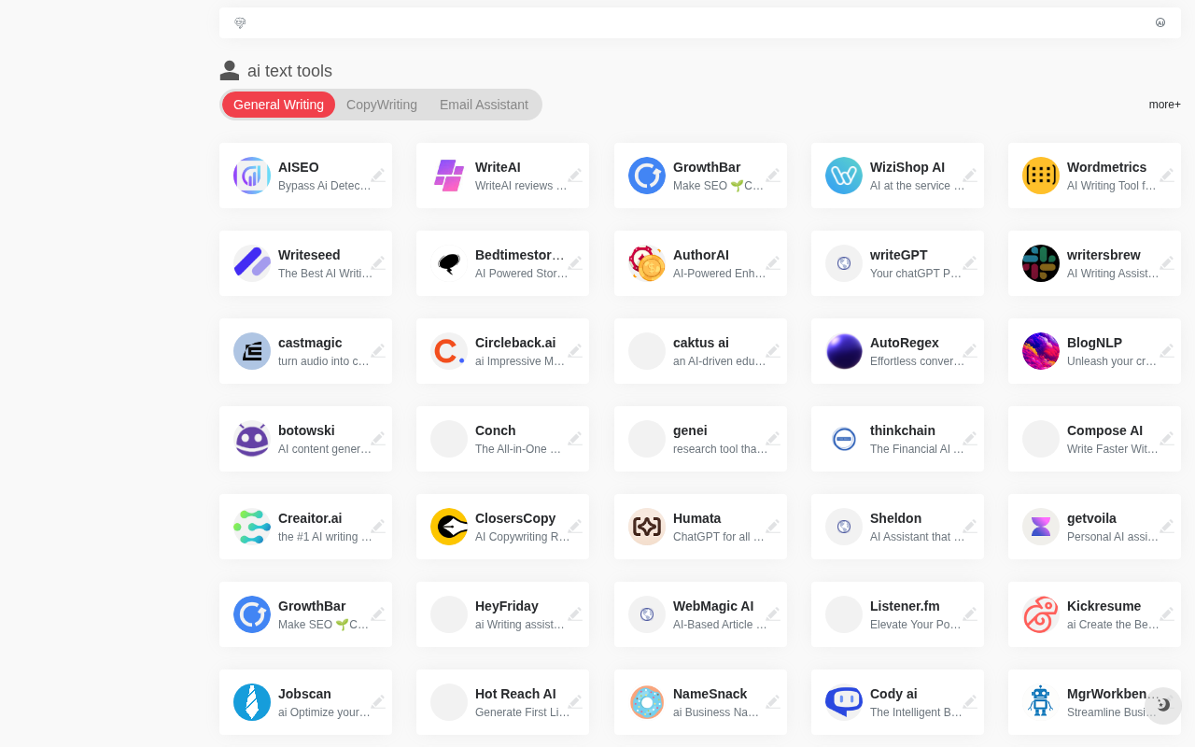Click the Creaitor.ai logo icon
Viewport: 1195px width, 747px height.
pyautogui.click(x=252, y=527)
